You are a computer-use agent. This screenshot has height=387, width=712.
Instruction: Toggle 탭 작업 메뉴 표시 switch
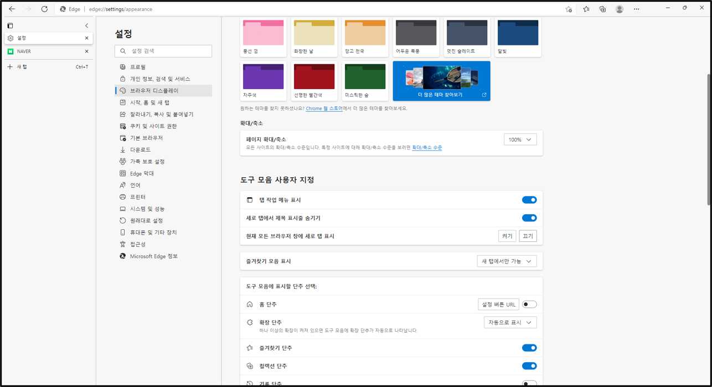point(529,200)
